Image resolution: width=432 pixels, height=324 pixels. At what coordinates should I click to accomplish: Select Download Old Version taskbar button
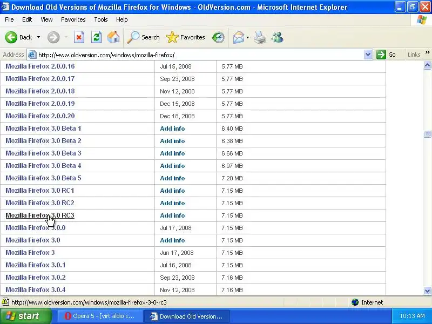click(x=187, y=316)
